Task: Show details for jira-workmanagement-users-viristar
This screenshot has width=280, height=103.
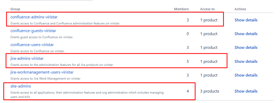Action: [x=246, y=75]
